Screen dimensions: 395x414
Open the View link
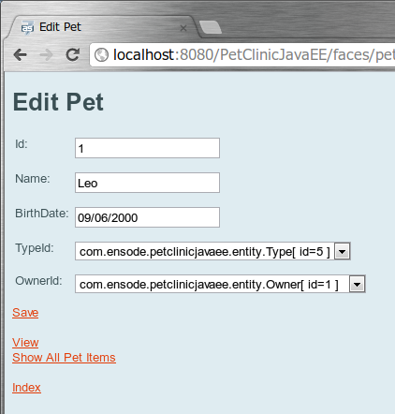point(25,343)
